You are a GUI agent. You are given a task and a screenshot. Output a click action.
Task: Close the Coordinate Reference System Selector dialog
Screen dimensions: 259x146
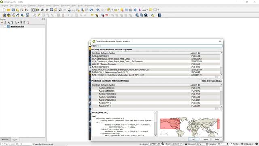220,41
